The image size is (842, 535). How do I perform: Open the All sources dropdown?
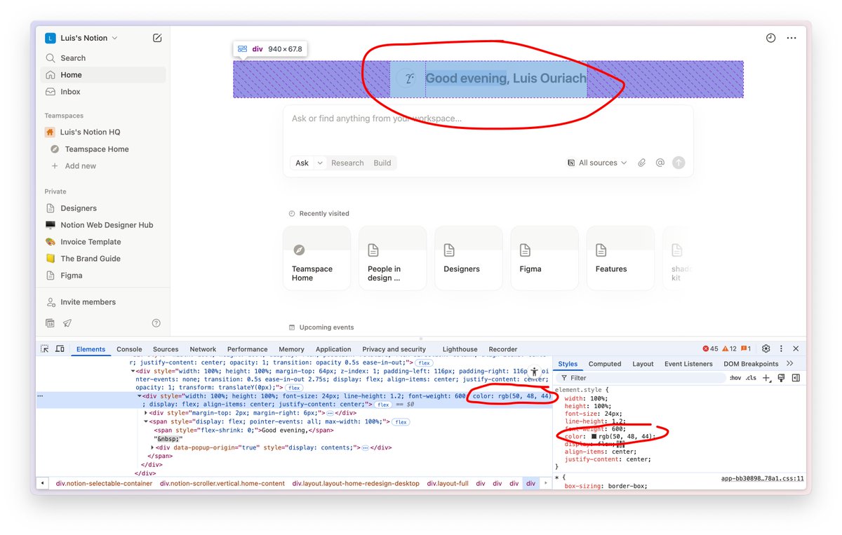coord(597,163)
